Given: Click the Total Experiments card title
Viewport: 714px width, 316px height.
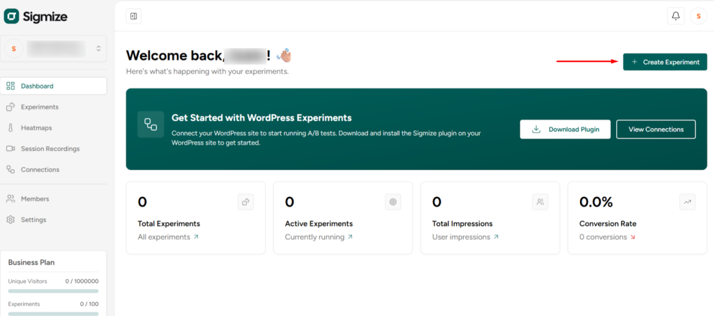Looking at the screenshot, I should tap(169, 223).
